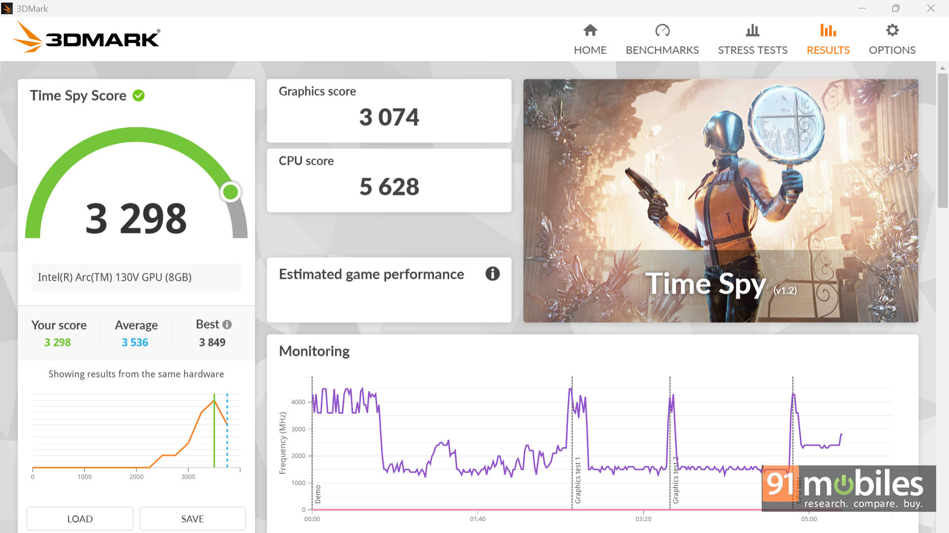Open the Benchmarks gauge icon
Image resolution: width=949 pixels, height=533 pixels.
tap(662, 31)
